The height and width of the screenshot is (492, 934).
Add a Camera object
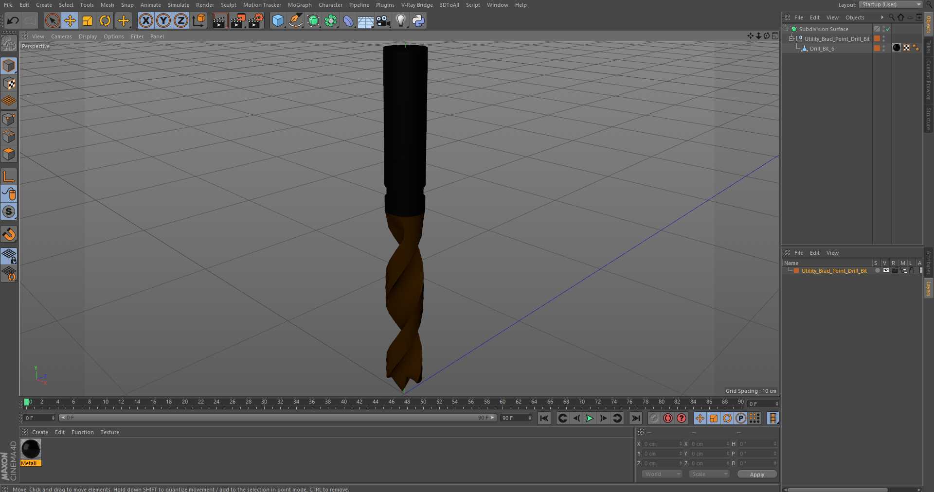click(x=383, y=20)
